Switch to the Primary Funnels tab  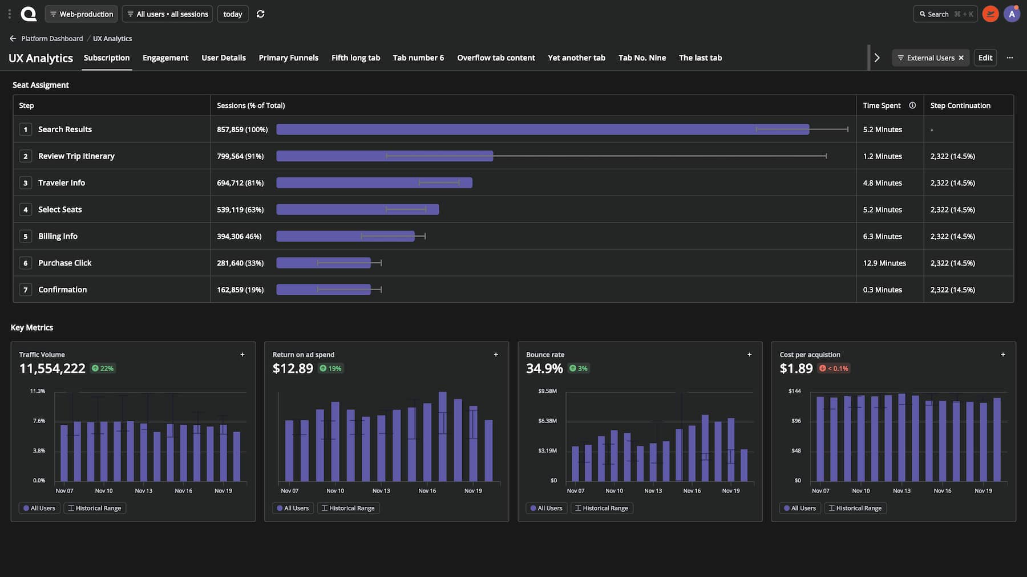click(x=289, y=58)
